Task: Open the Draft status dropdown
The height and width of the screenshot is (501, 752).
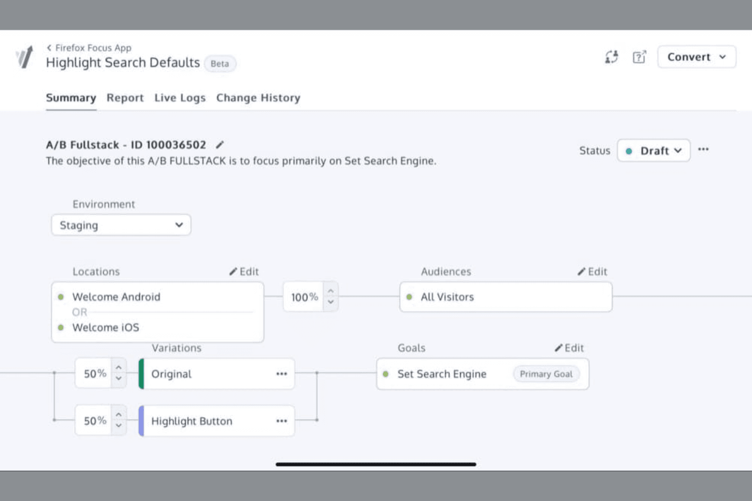Action: [653, 151]
